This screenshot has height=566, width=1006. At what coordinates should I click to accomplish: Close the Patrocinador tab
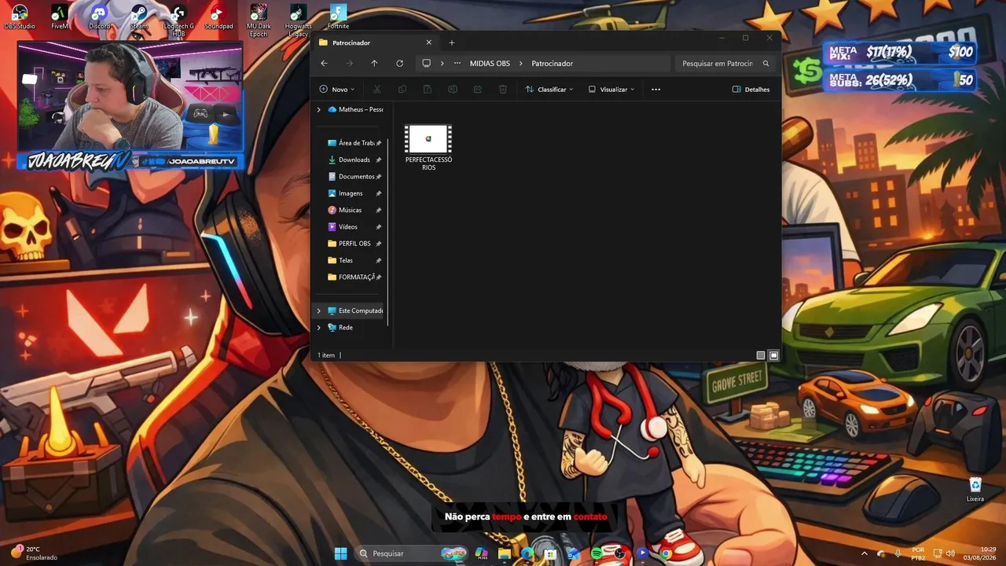tap(428, 42)
